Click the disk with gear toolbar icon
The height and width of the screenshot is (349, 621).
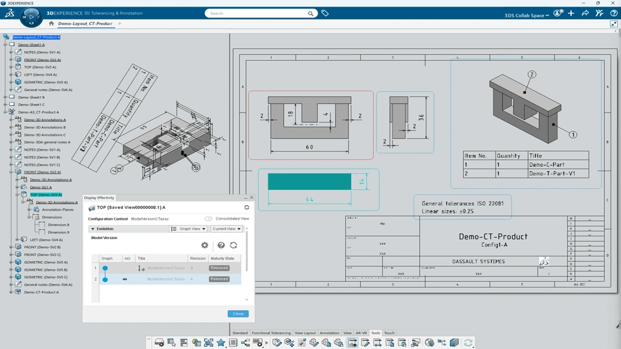(x=159, y=343)
